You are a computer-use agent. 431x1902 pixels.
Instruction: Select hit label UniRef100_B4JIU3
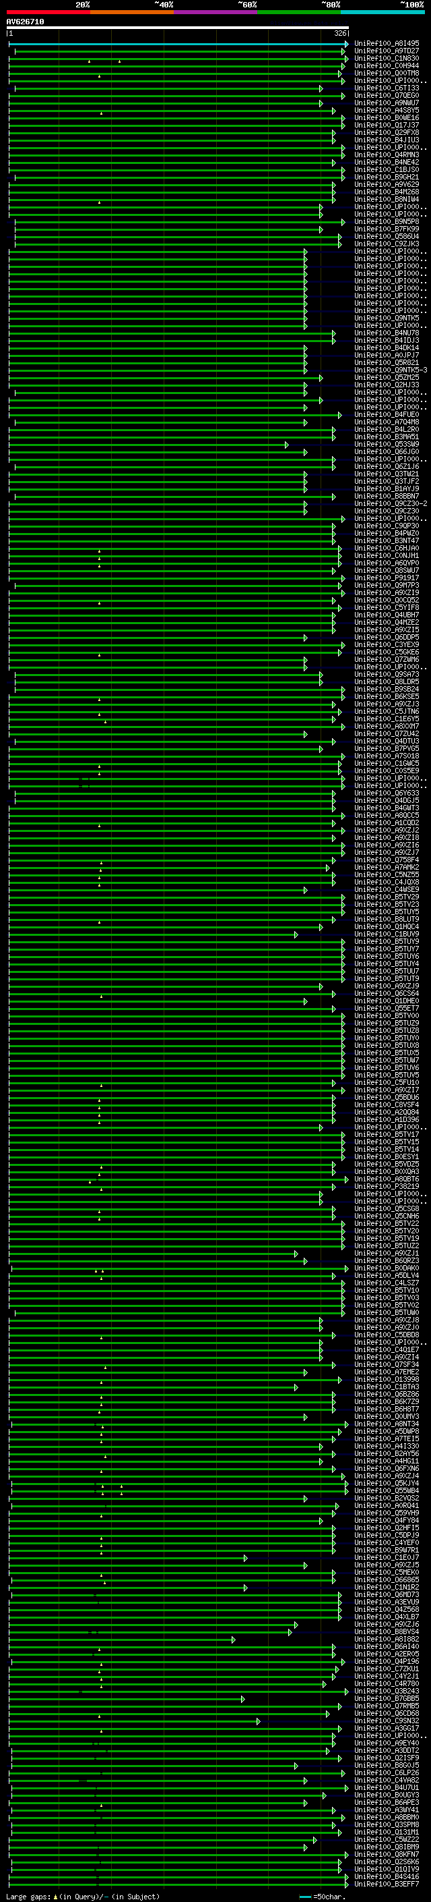coord(387,140)
